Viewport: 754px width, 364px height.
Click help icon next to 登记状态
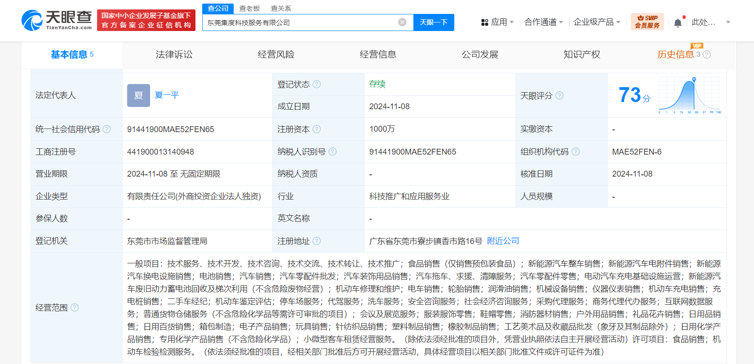coord(317,84)
